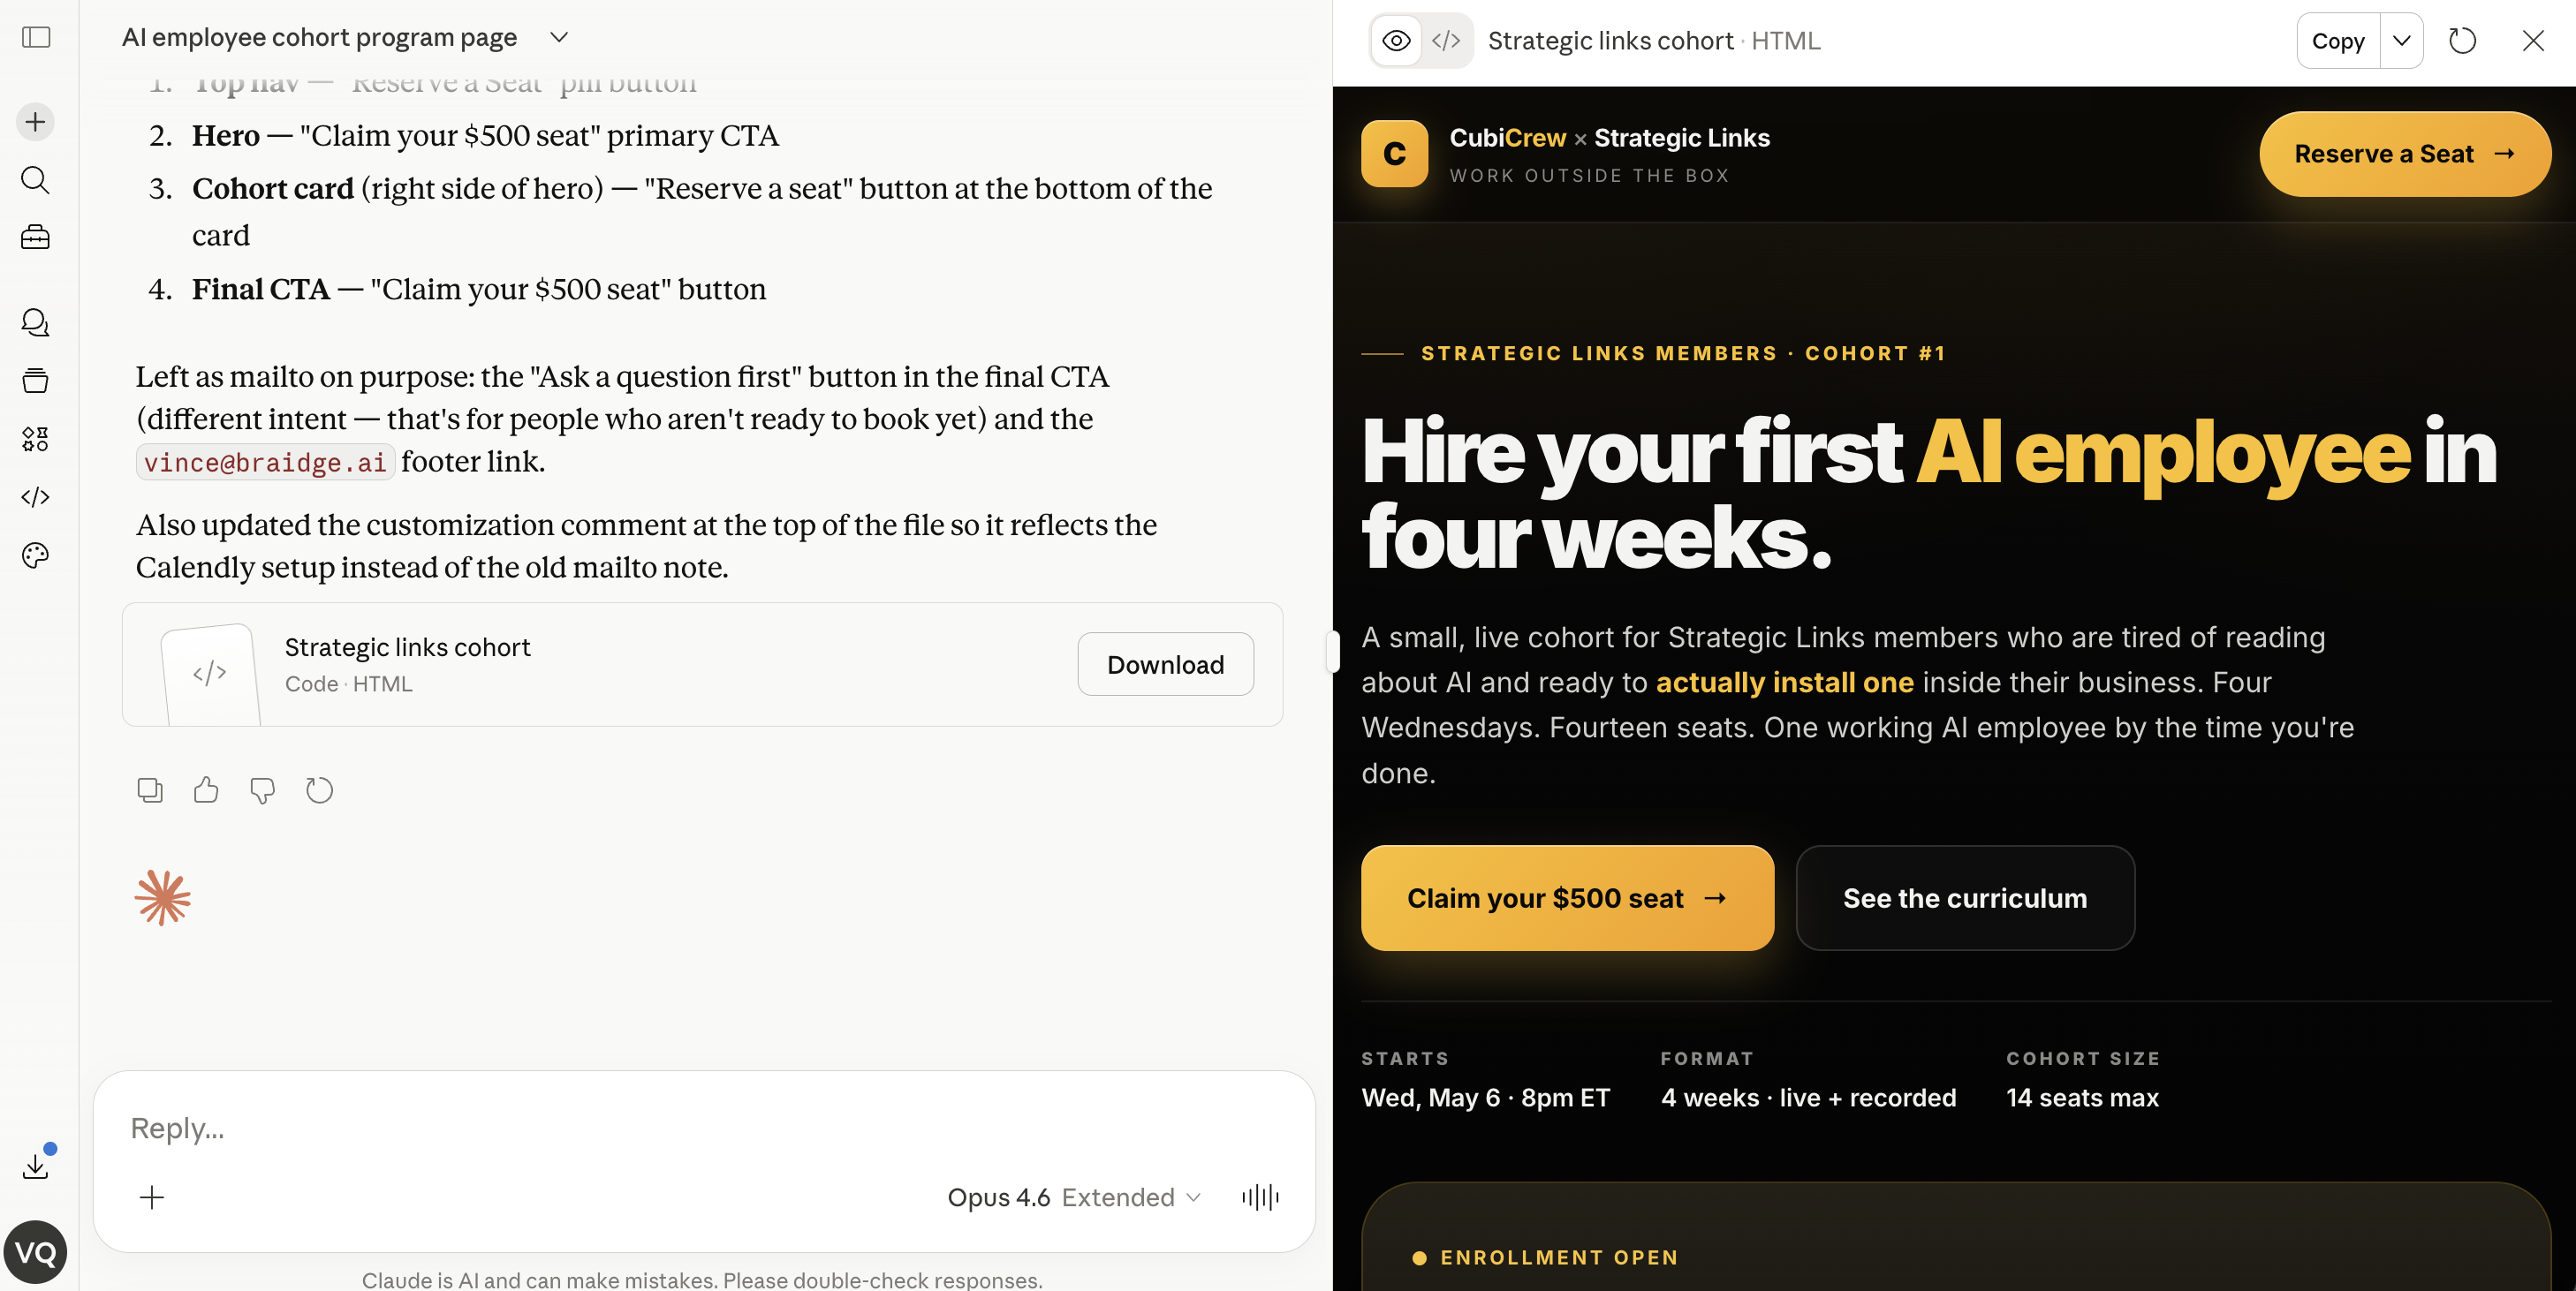Open the Opus 4.6 Extended model selector
The height and width of the screenshot is (1291, 2576).
point(1074,1197)
